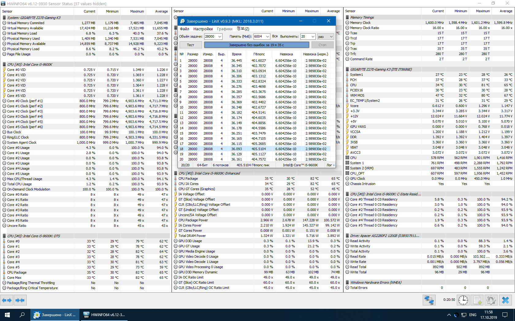Click the icon beside GPU D3D Usage
The height and width of the screenshot is (321, 515).
[176, 241]
